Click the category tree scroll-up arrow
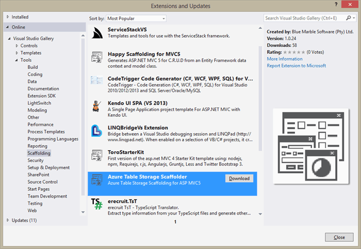 point(83,35)
